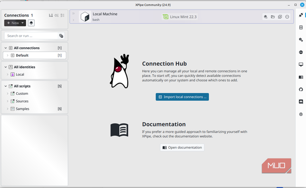Click the large open book image
Image resolution: width=306 pixels, height=188 pixels.
click(x=119, y=130)
